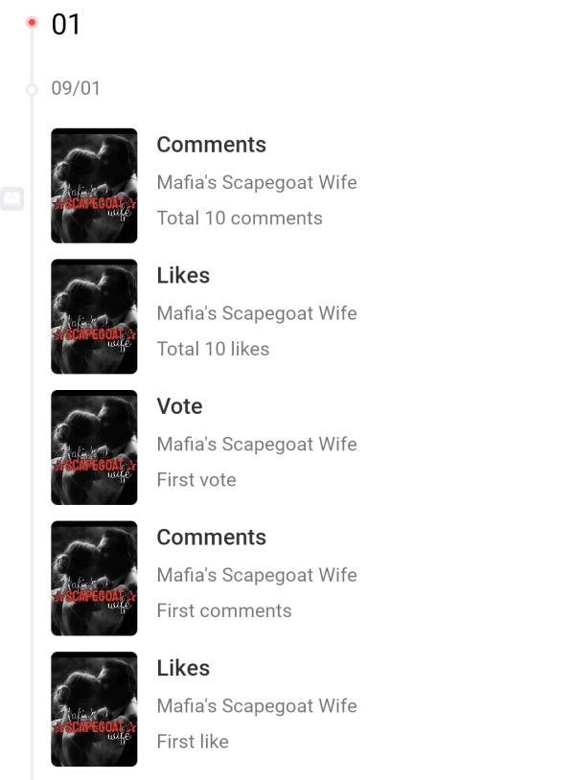575x780 pixels.
Task: Open the Vote activity heading
Action: 179,406
